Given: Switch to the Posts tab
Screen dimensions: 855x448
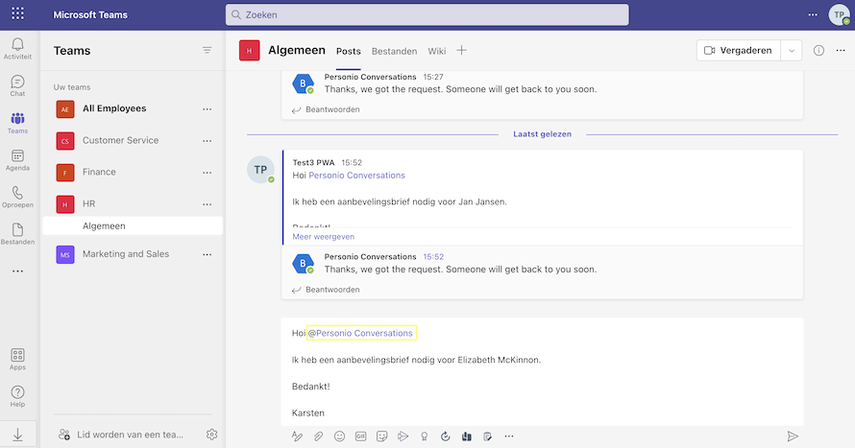Looking at the screenshot, I should tap(349, 51).
